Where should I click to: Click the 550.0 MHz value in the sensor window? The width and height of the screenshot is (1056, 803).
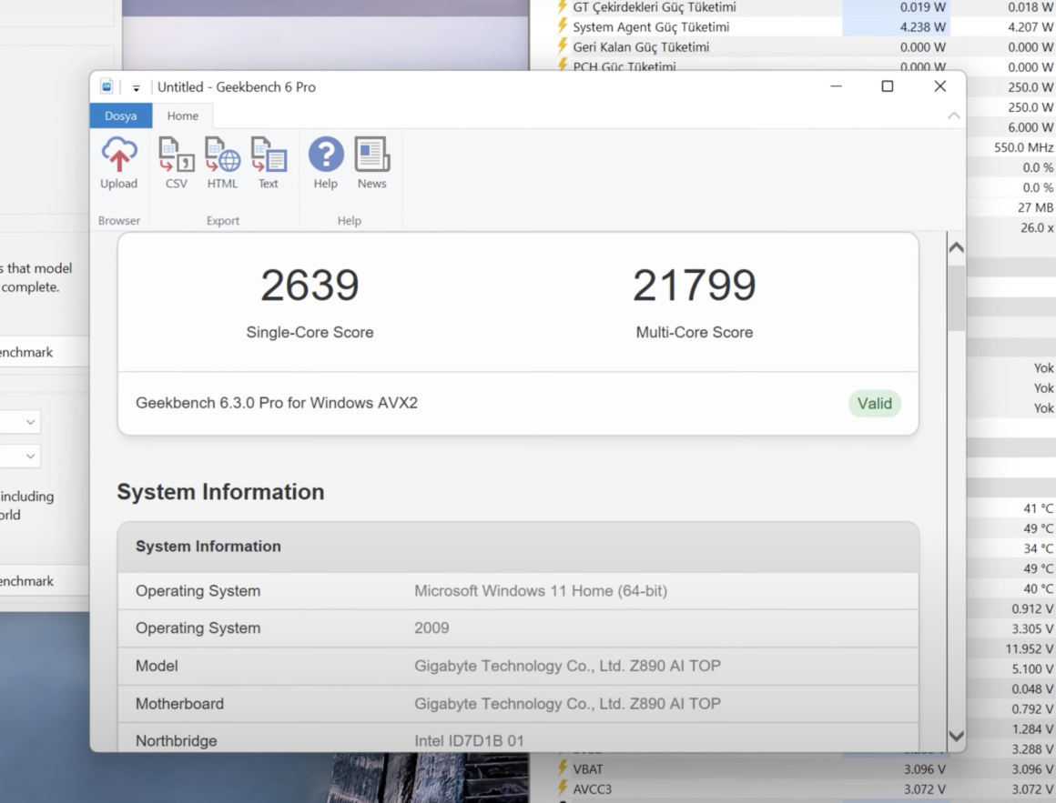click(x=1023, y=147)
